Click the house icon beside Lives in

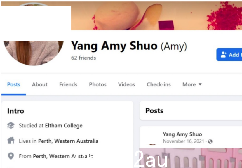pos(11,141)
